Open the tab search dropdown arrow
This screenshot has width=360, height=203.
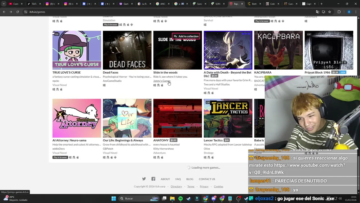pos(3,4)
